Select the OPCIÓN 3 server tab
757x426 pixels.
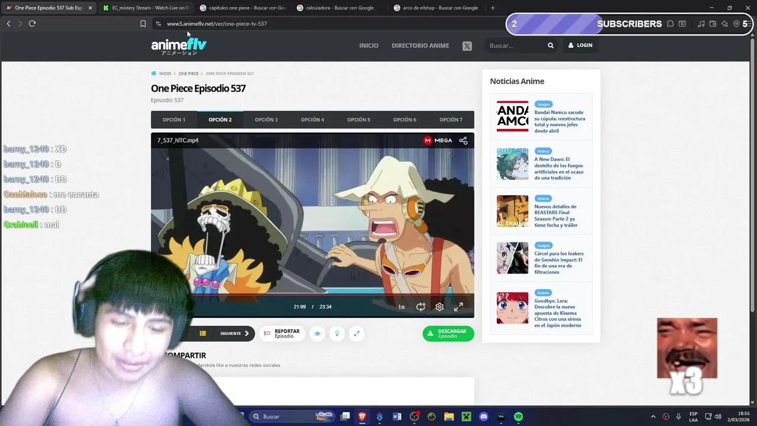pos(266,120)
